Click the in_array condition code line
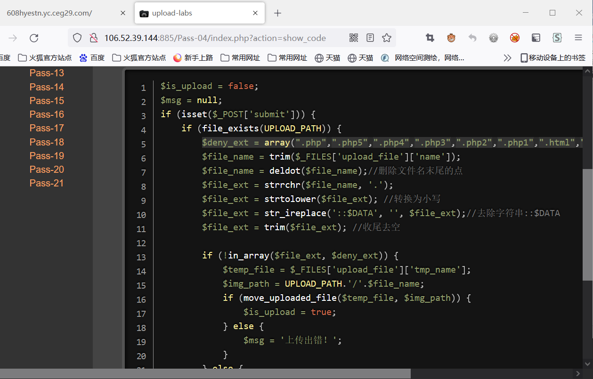593x379 pixels. (x=301, y=256)
